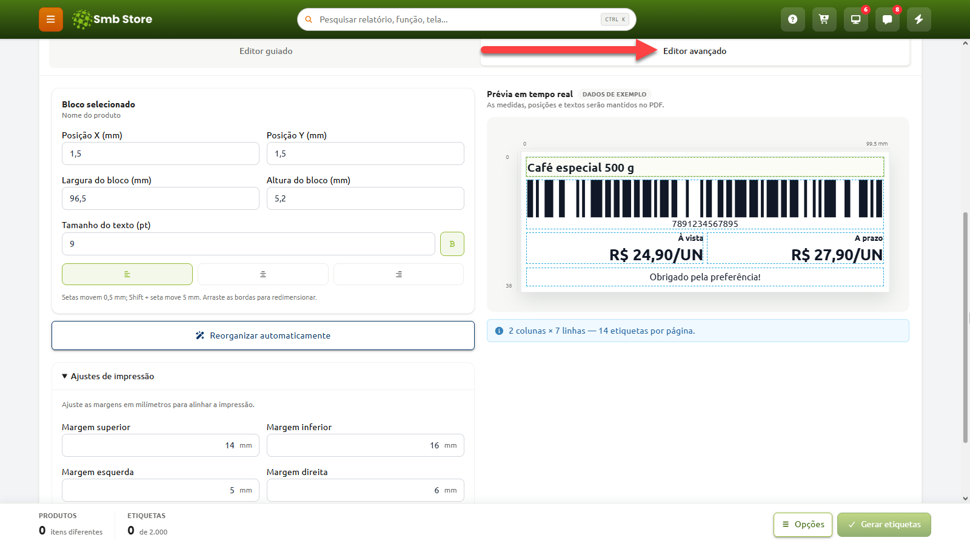Click the Smb Store logo
The width and height of the screenshot is (970, 546).
point(112,19)
